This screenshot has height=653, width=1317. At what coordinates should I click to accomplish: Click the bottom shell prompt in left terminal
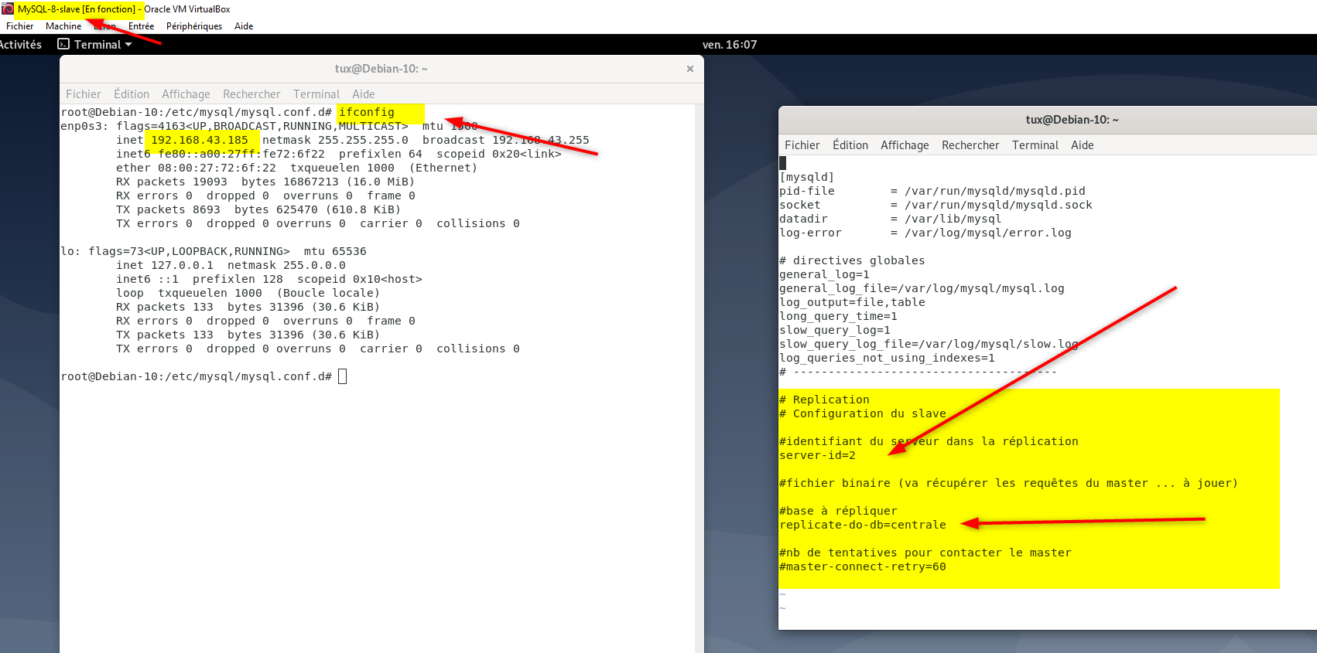click(x=196, y=376)
